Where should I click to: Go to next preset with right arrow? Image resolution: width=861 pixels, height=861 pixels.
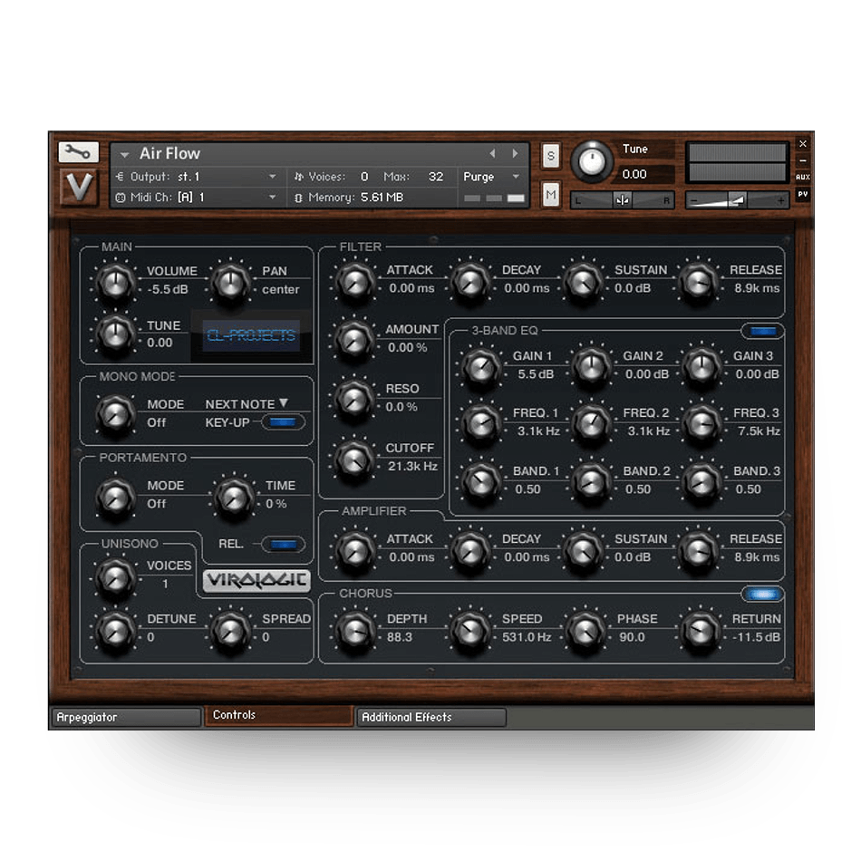pos(515,154)
